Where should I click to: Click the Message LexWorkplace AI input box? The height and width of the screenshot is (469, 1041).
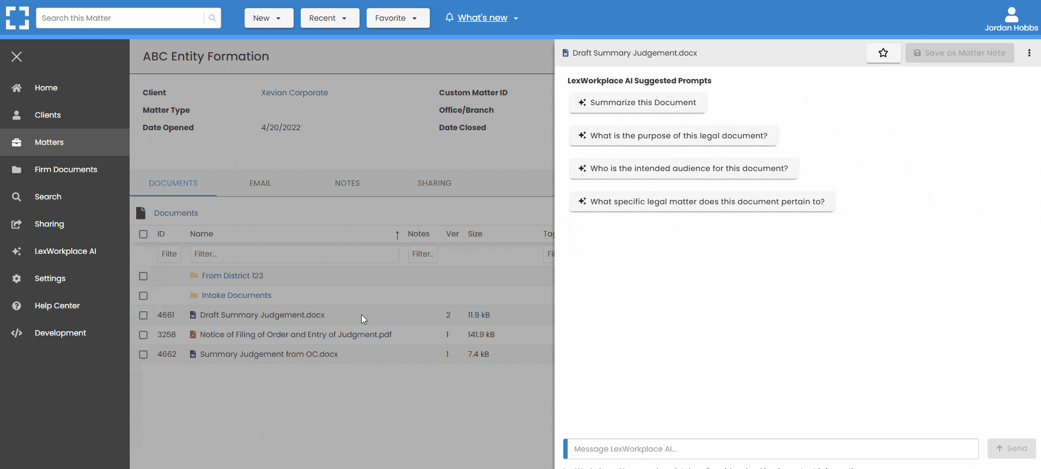coord(771,449)
